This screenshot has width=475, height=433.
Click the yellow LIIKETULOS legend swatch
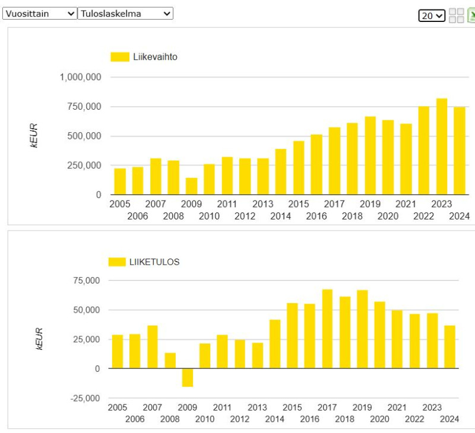[x=117, y=262]
